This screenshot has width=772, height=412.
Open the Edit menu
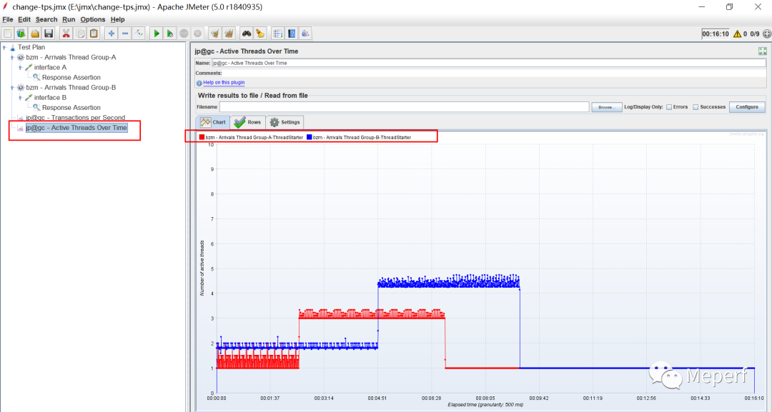pyautogui.click(x=24, y=20)
